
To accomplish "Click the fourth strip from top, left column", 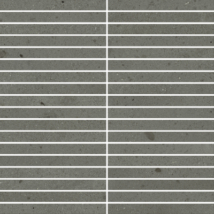I will coord(53,41).
